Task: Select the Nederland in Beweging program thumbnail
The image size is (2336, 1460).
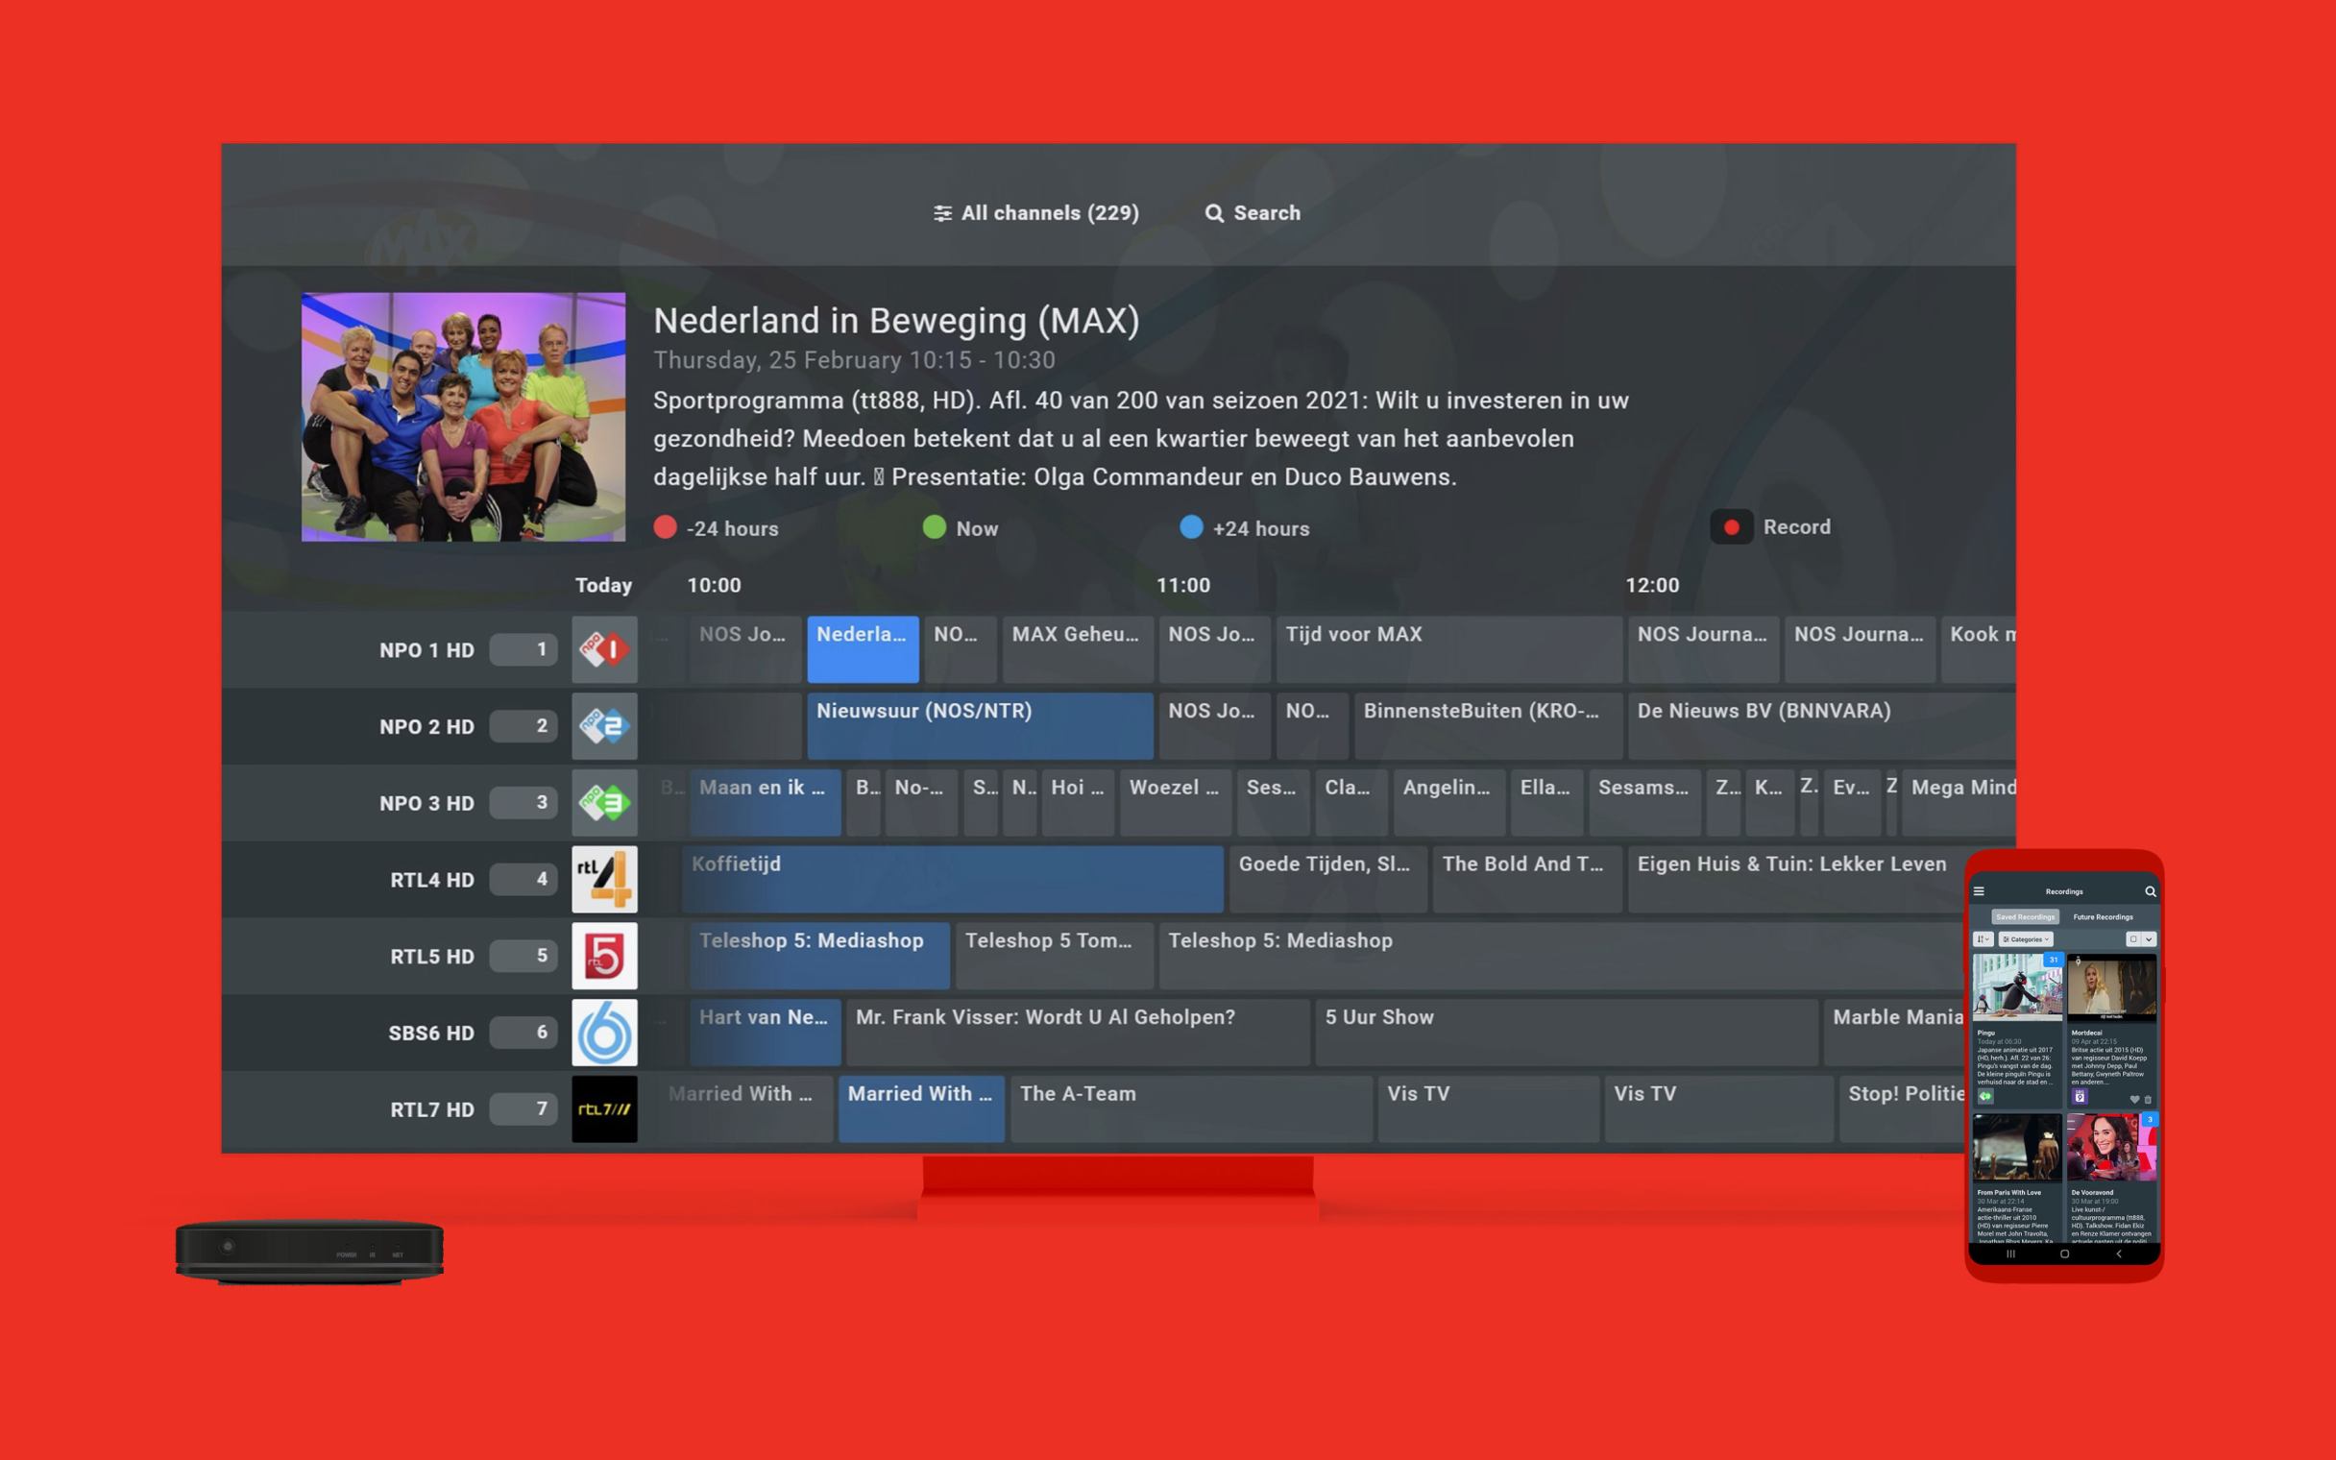Action: pyautogui.click(x=463, y=416)
